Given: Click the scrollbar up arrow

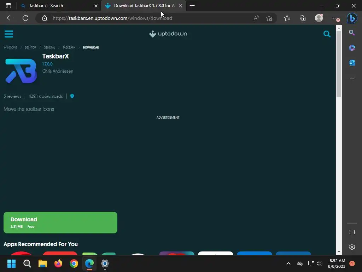Looking at the screenshot, I should tap(339, 28).
